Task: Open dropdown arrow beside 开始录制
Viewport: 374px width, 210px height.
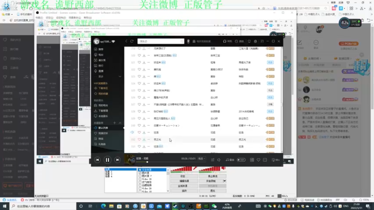Action: pos(224,181)
